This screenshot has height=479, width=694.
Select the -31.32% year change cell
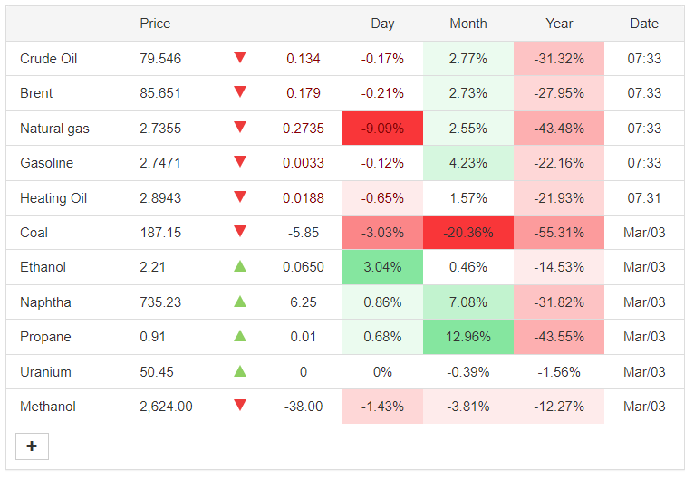(559, 58)
